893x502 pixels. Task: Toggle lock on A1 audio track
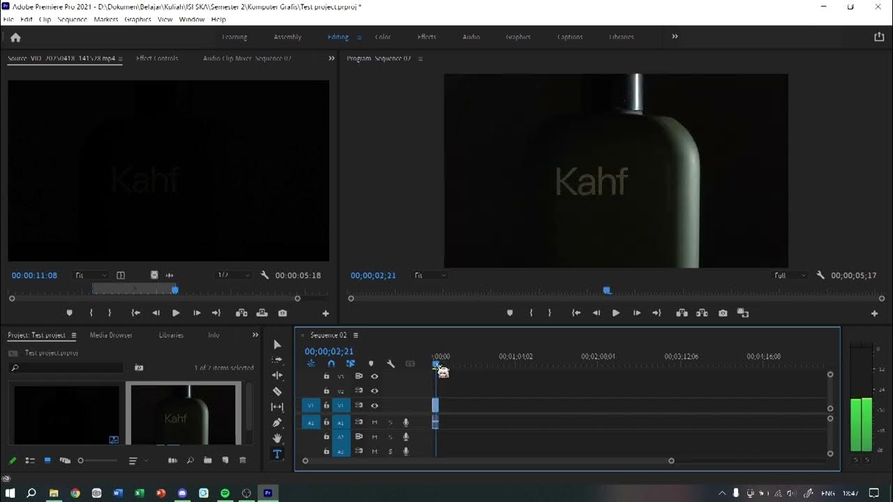pyautogui.click(x=327, y=423)
